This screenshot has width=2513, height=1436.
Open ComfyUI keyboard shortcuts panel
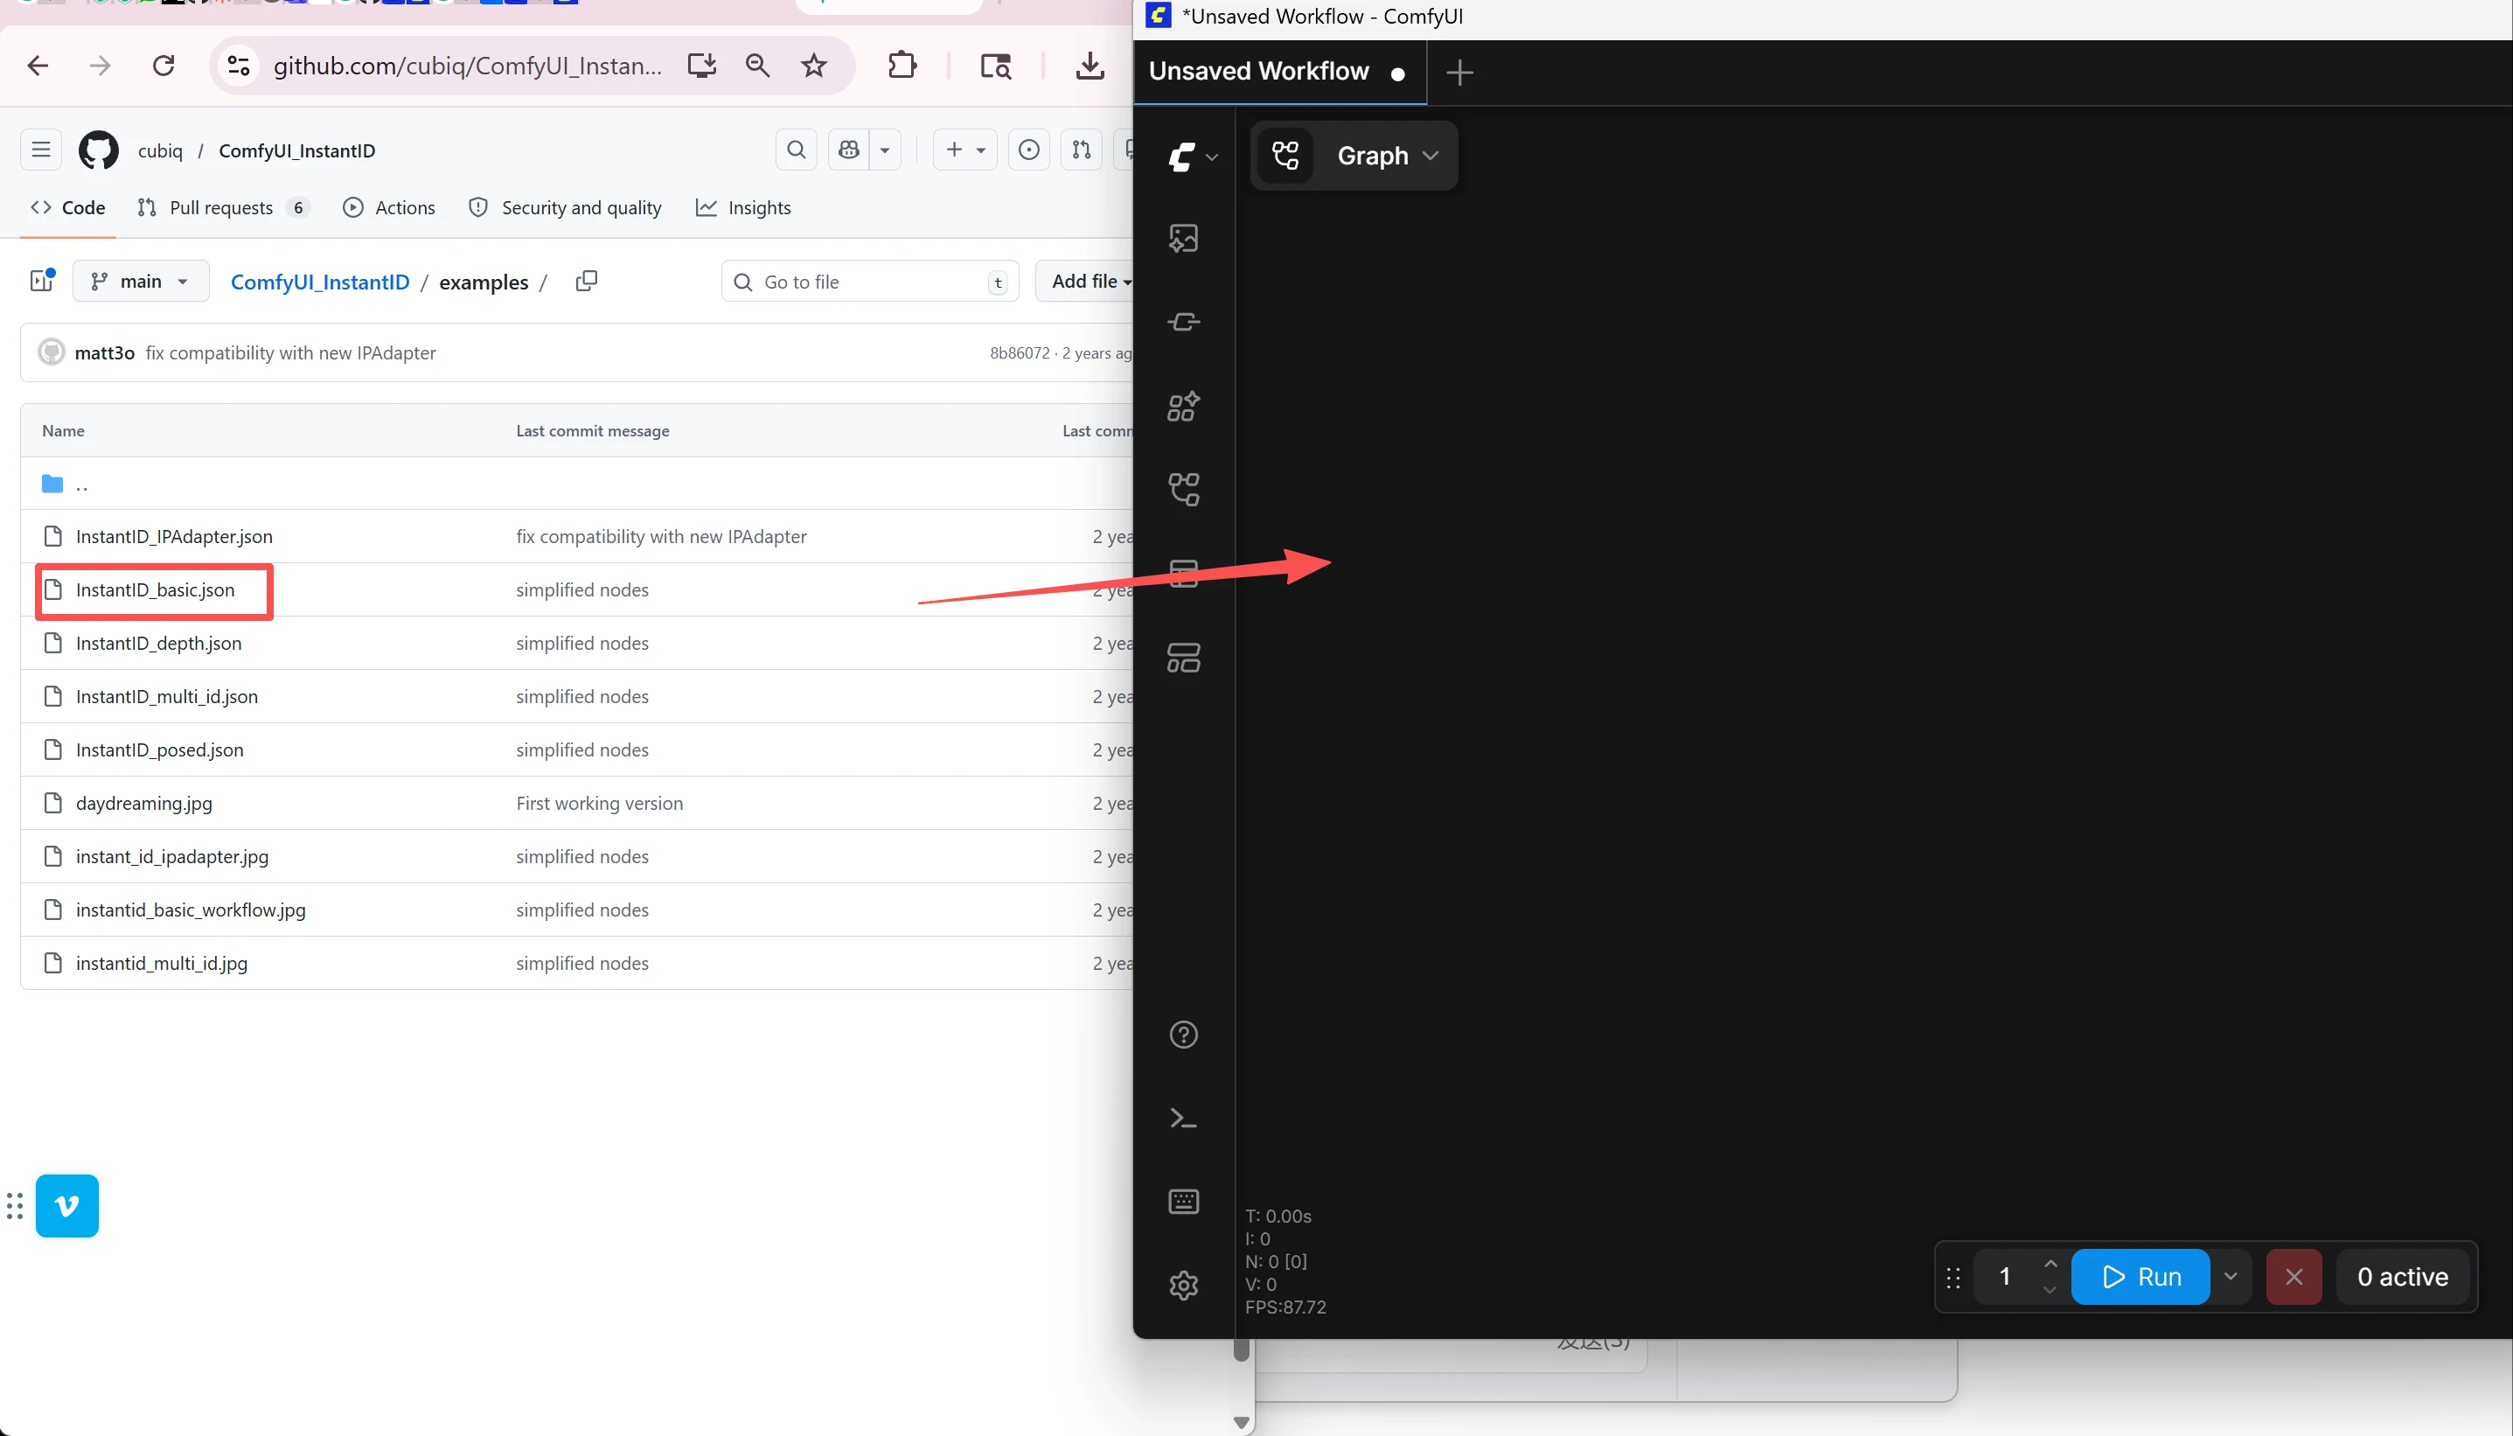pyautogui.click(x=1182, y=1200)
